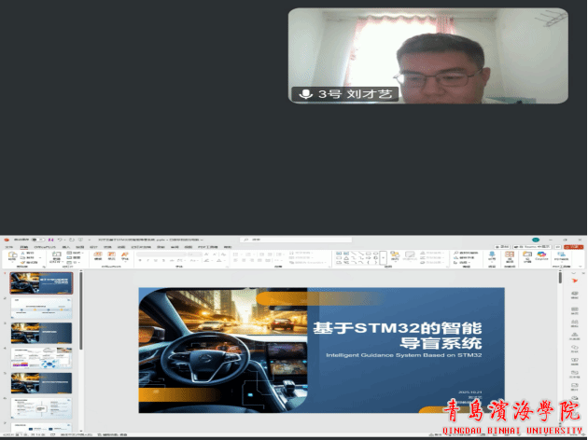Click the New Slide icon
The width and height of the screenshot is (588, 440).
(x=56, y=256)
